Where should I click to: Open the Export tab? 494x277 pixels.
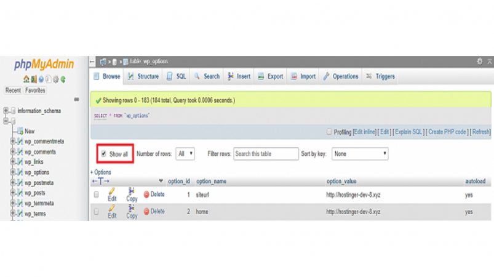271,76
